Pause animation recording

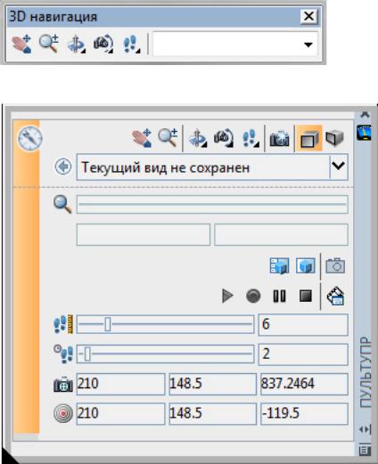point(279,296)
